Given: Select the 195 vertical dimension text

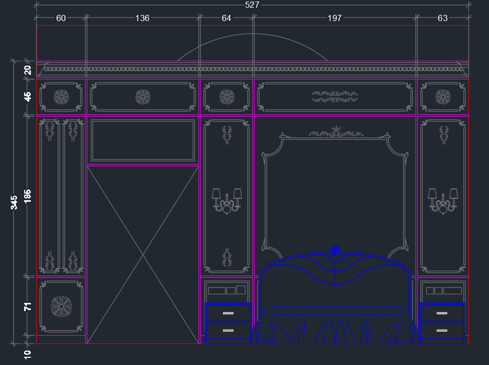Looking at the screenshot, I should point(28,196).
